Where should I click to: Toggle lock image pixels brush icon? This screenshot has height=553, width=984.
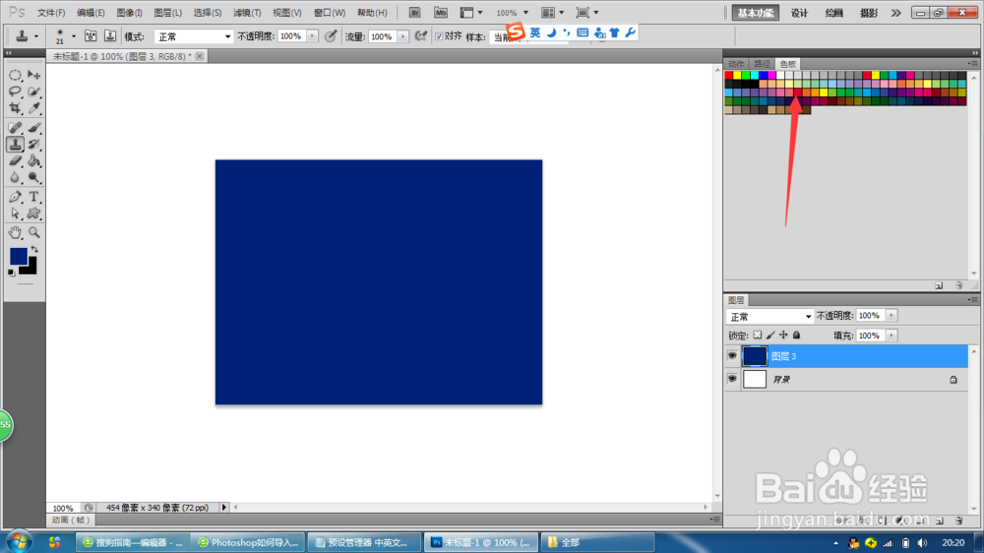click(770, 336)
